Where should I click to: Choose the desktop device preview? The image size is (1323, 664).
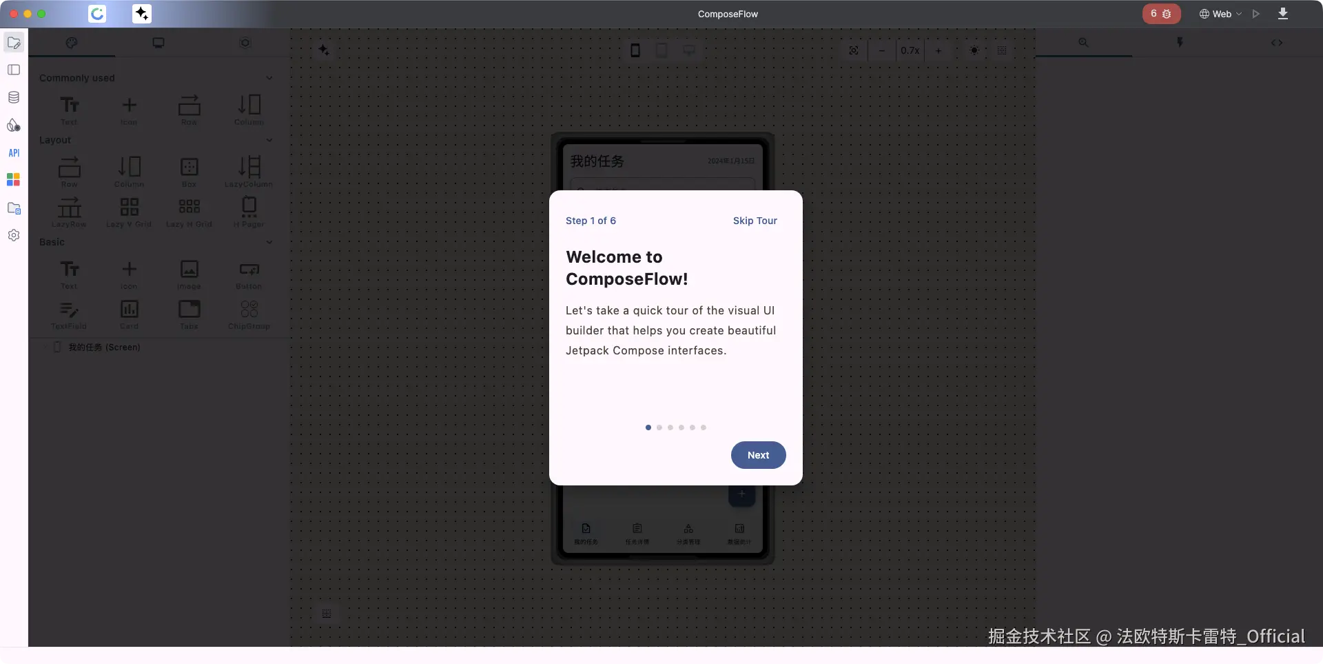coord(688,50)
